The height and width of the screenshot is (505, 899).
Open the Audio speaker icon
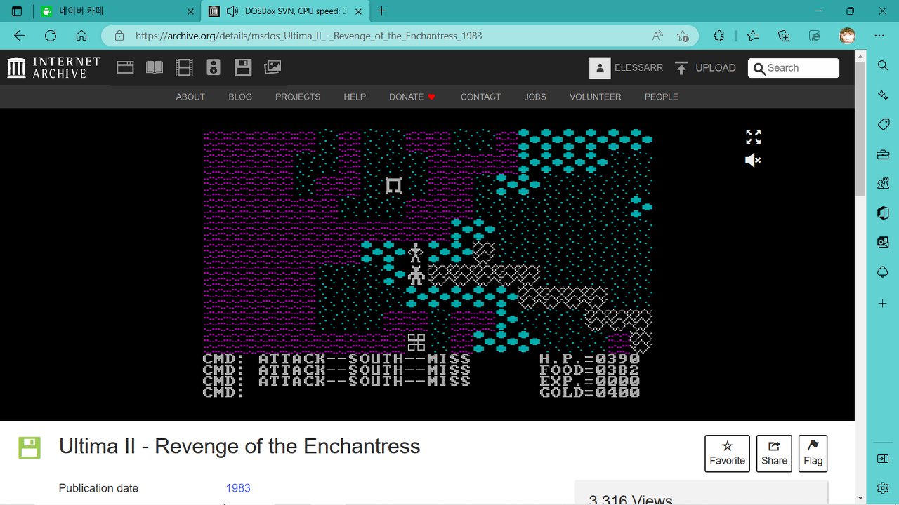214,67
